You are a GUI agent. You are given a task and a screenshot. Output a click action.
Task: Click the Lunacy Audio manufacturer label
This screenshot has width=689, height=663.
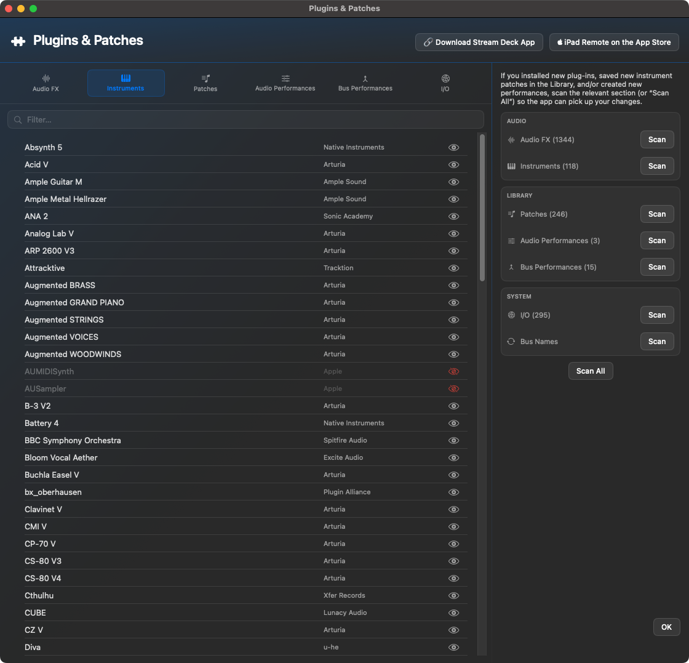pos(345,613)
